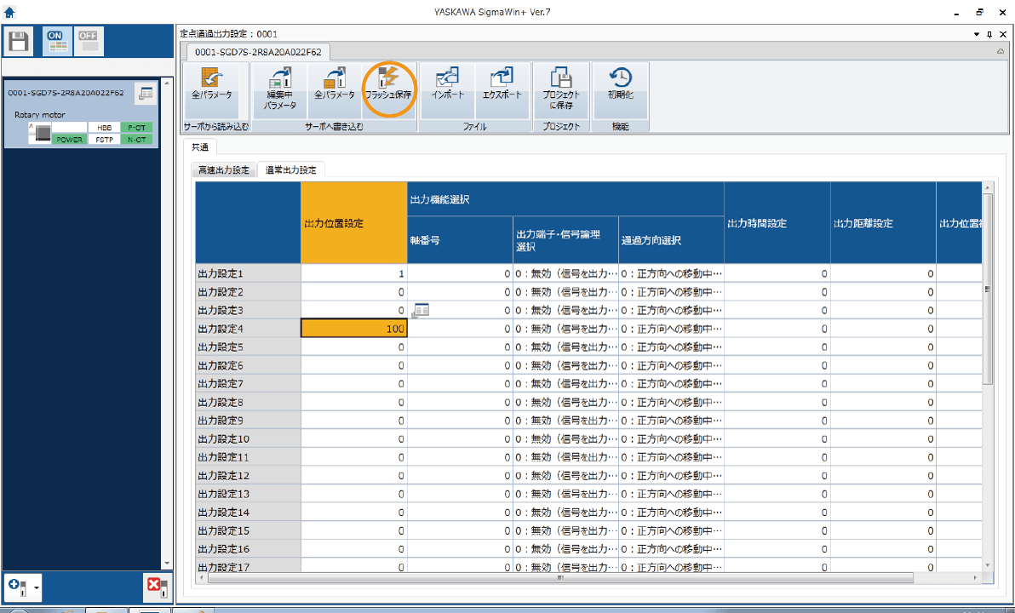Switch to the 高速出力設定 tab

pyautogui.click(x=224, y=170)
